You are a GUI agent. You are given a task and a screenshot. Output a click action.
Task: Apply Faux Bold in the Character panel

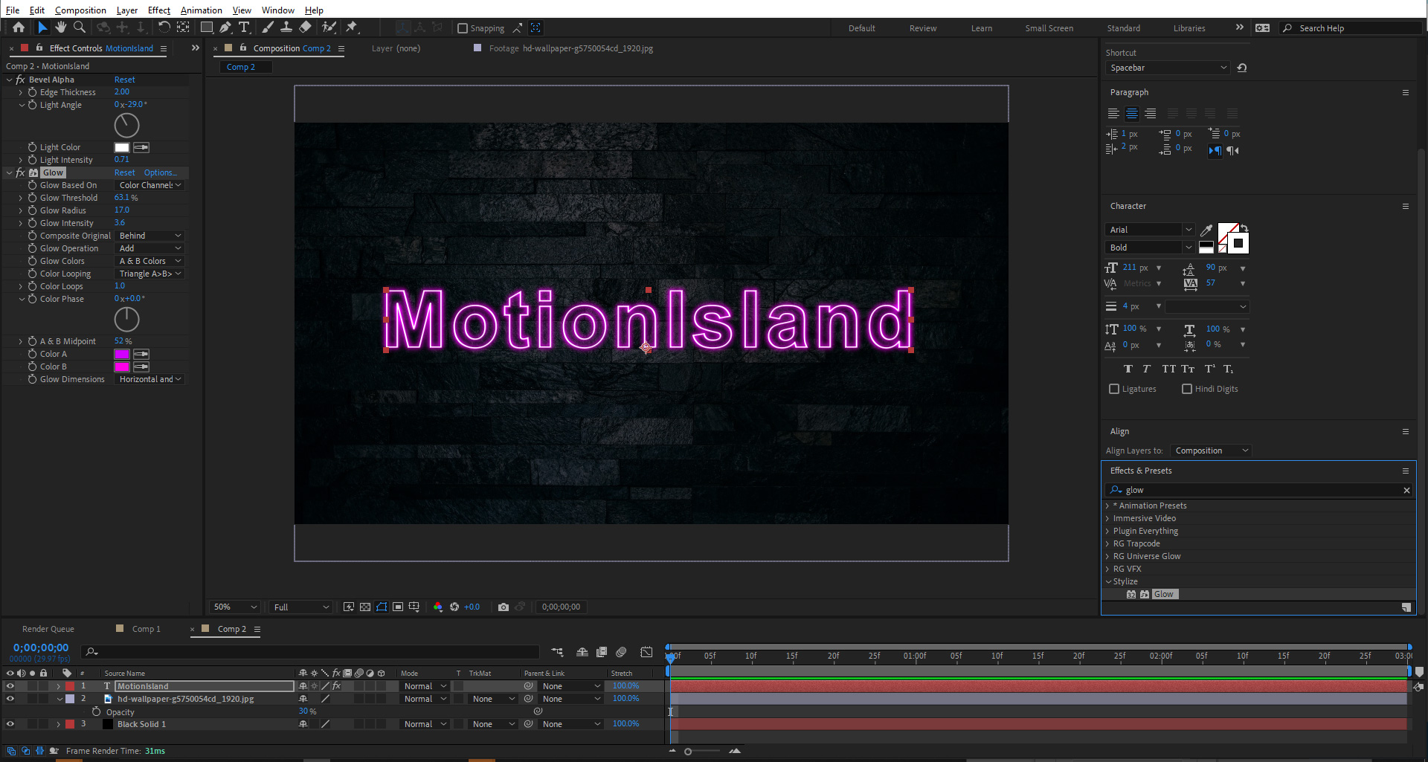click(x=1128, y=369)
